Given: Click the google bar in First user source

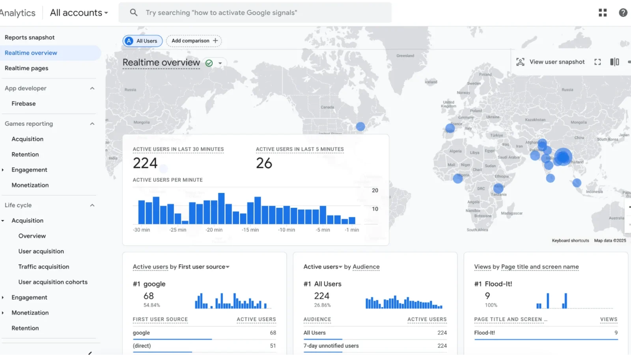Looking at the screenshot, I should point(172,339).
